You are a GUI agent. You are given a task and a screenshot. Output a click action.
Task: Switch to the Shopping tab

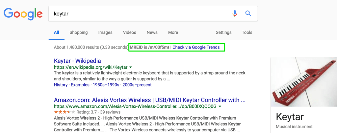(x=78, y=32)
